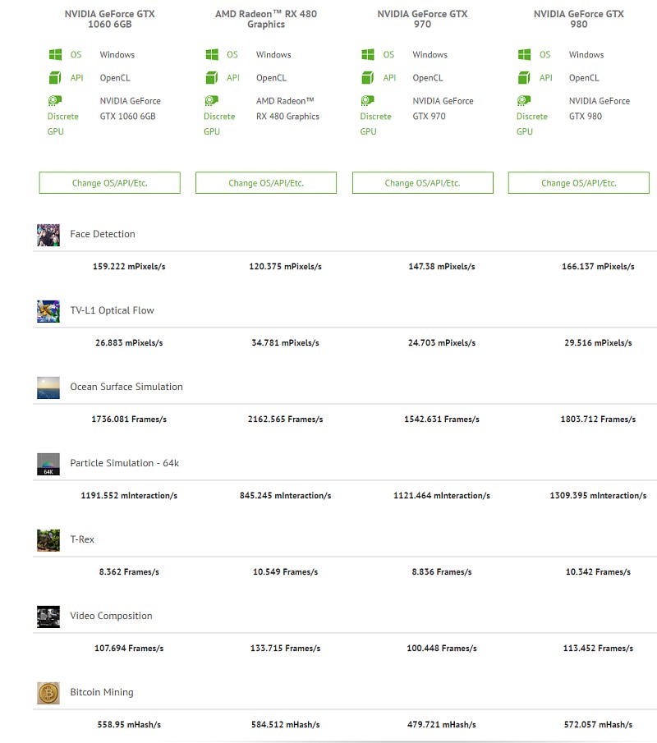Click the T-Rex section heading

pyautogui.click(x=82, y=539)
